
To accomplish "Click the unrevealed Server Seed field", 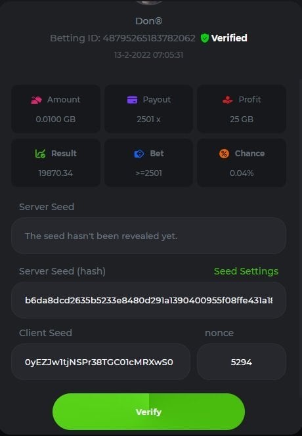I will pos(148,236).
